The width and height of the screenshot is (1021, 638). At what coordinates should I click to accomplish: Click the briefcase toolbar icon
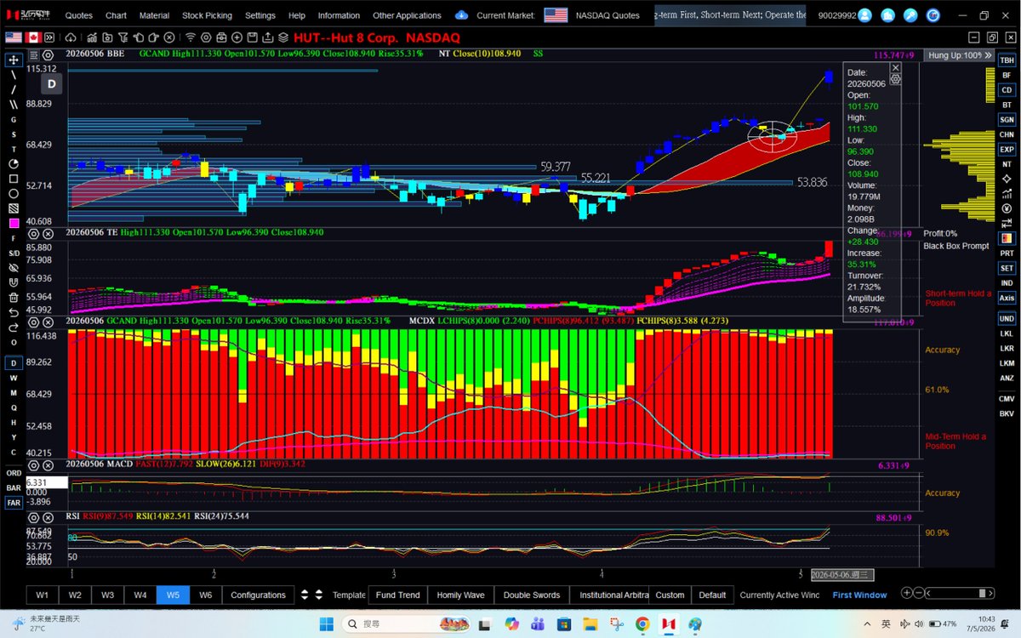pos(221,37)
